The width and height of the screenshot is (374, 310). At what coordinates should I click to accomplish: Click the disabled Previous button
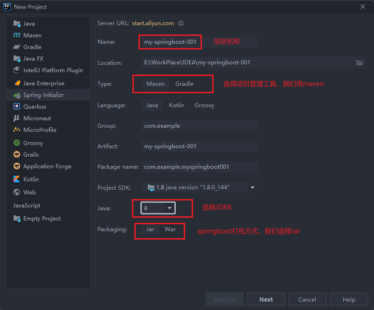click(224, 299)
